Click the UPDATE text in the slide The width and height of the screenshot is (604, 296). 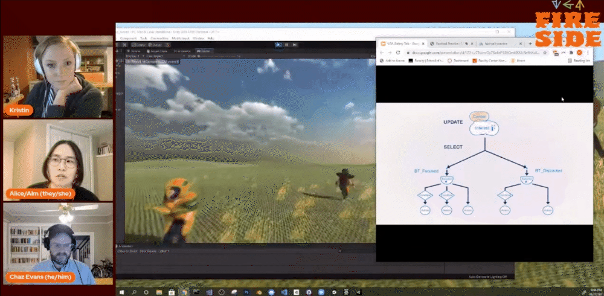click(453, 122)
